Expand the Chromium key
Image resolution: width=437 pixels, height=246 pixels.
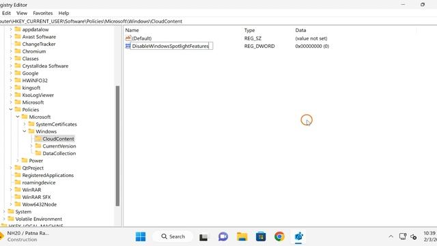[11, 51]
